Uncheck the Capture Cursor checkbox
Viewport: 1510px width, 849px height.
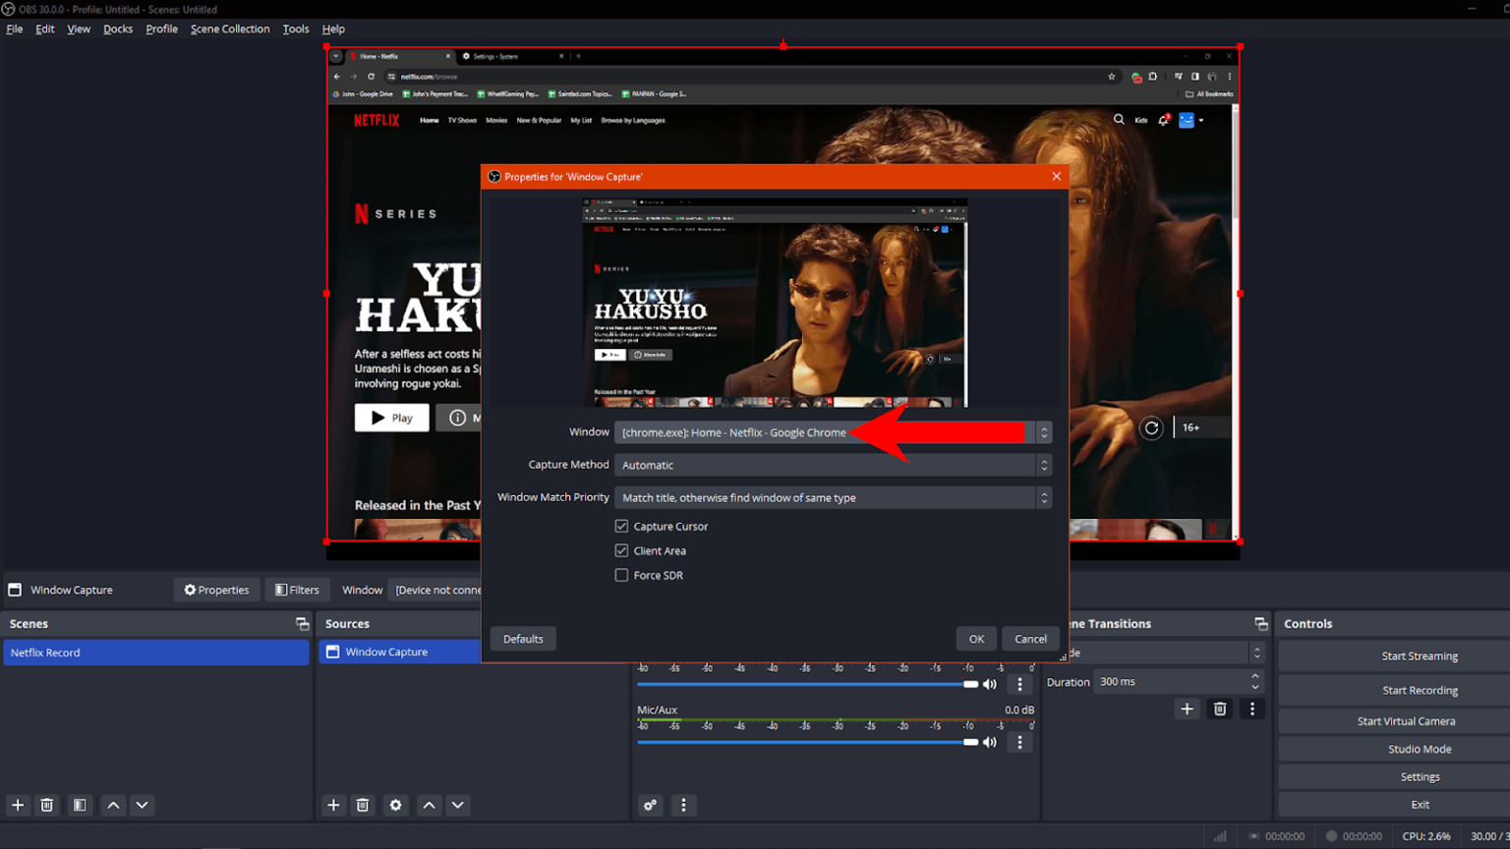tap(621, 526)
